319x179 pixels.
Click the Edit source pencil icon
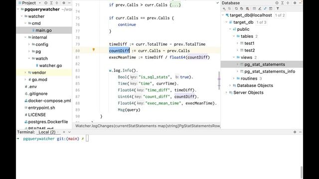pyautogui.click(x=260, y=8)
